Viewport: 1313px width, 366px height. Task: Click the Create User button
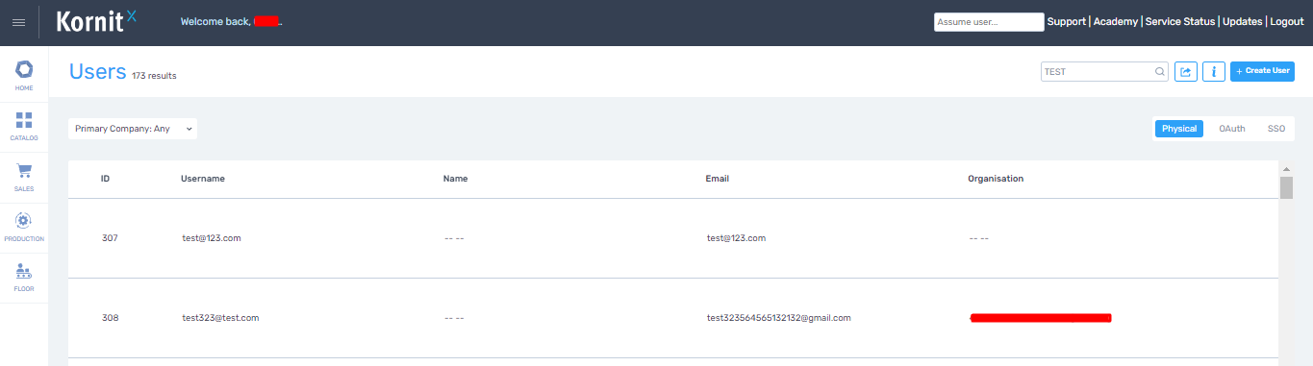1262,71
